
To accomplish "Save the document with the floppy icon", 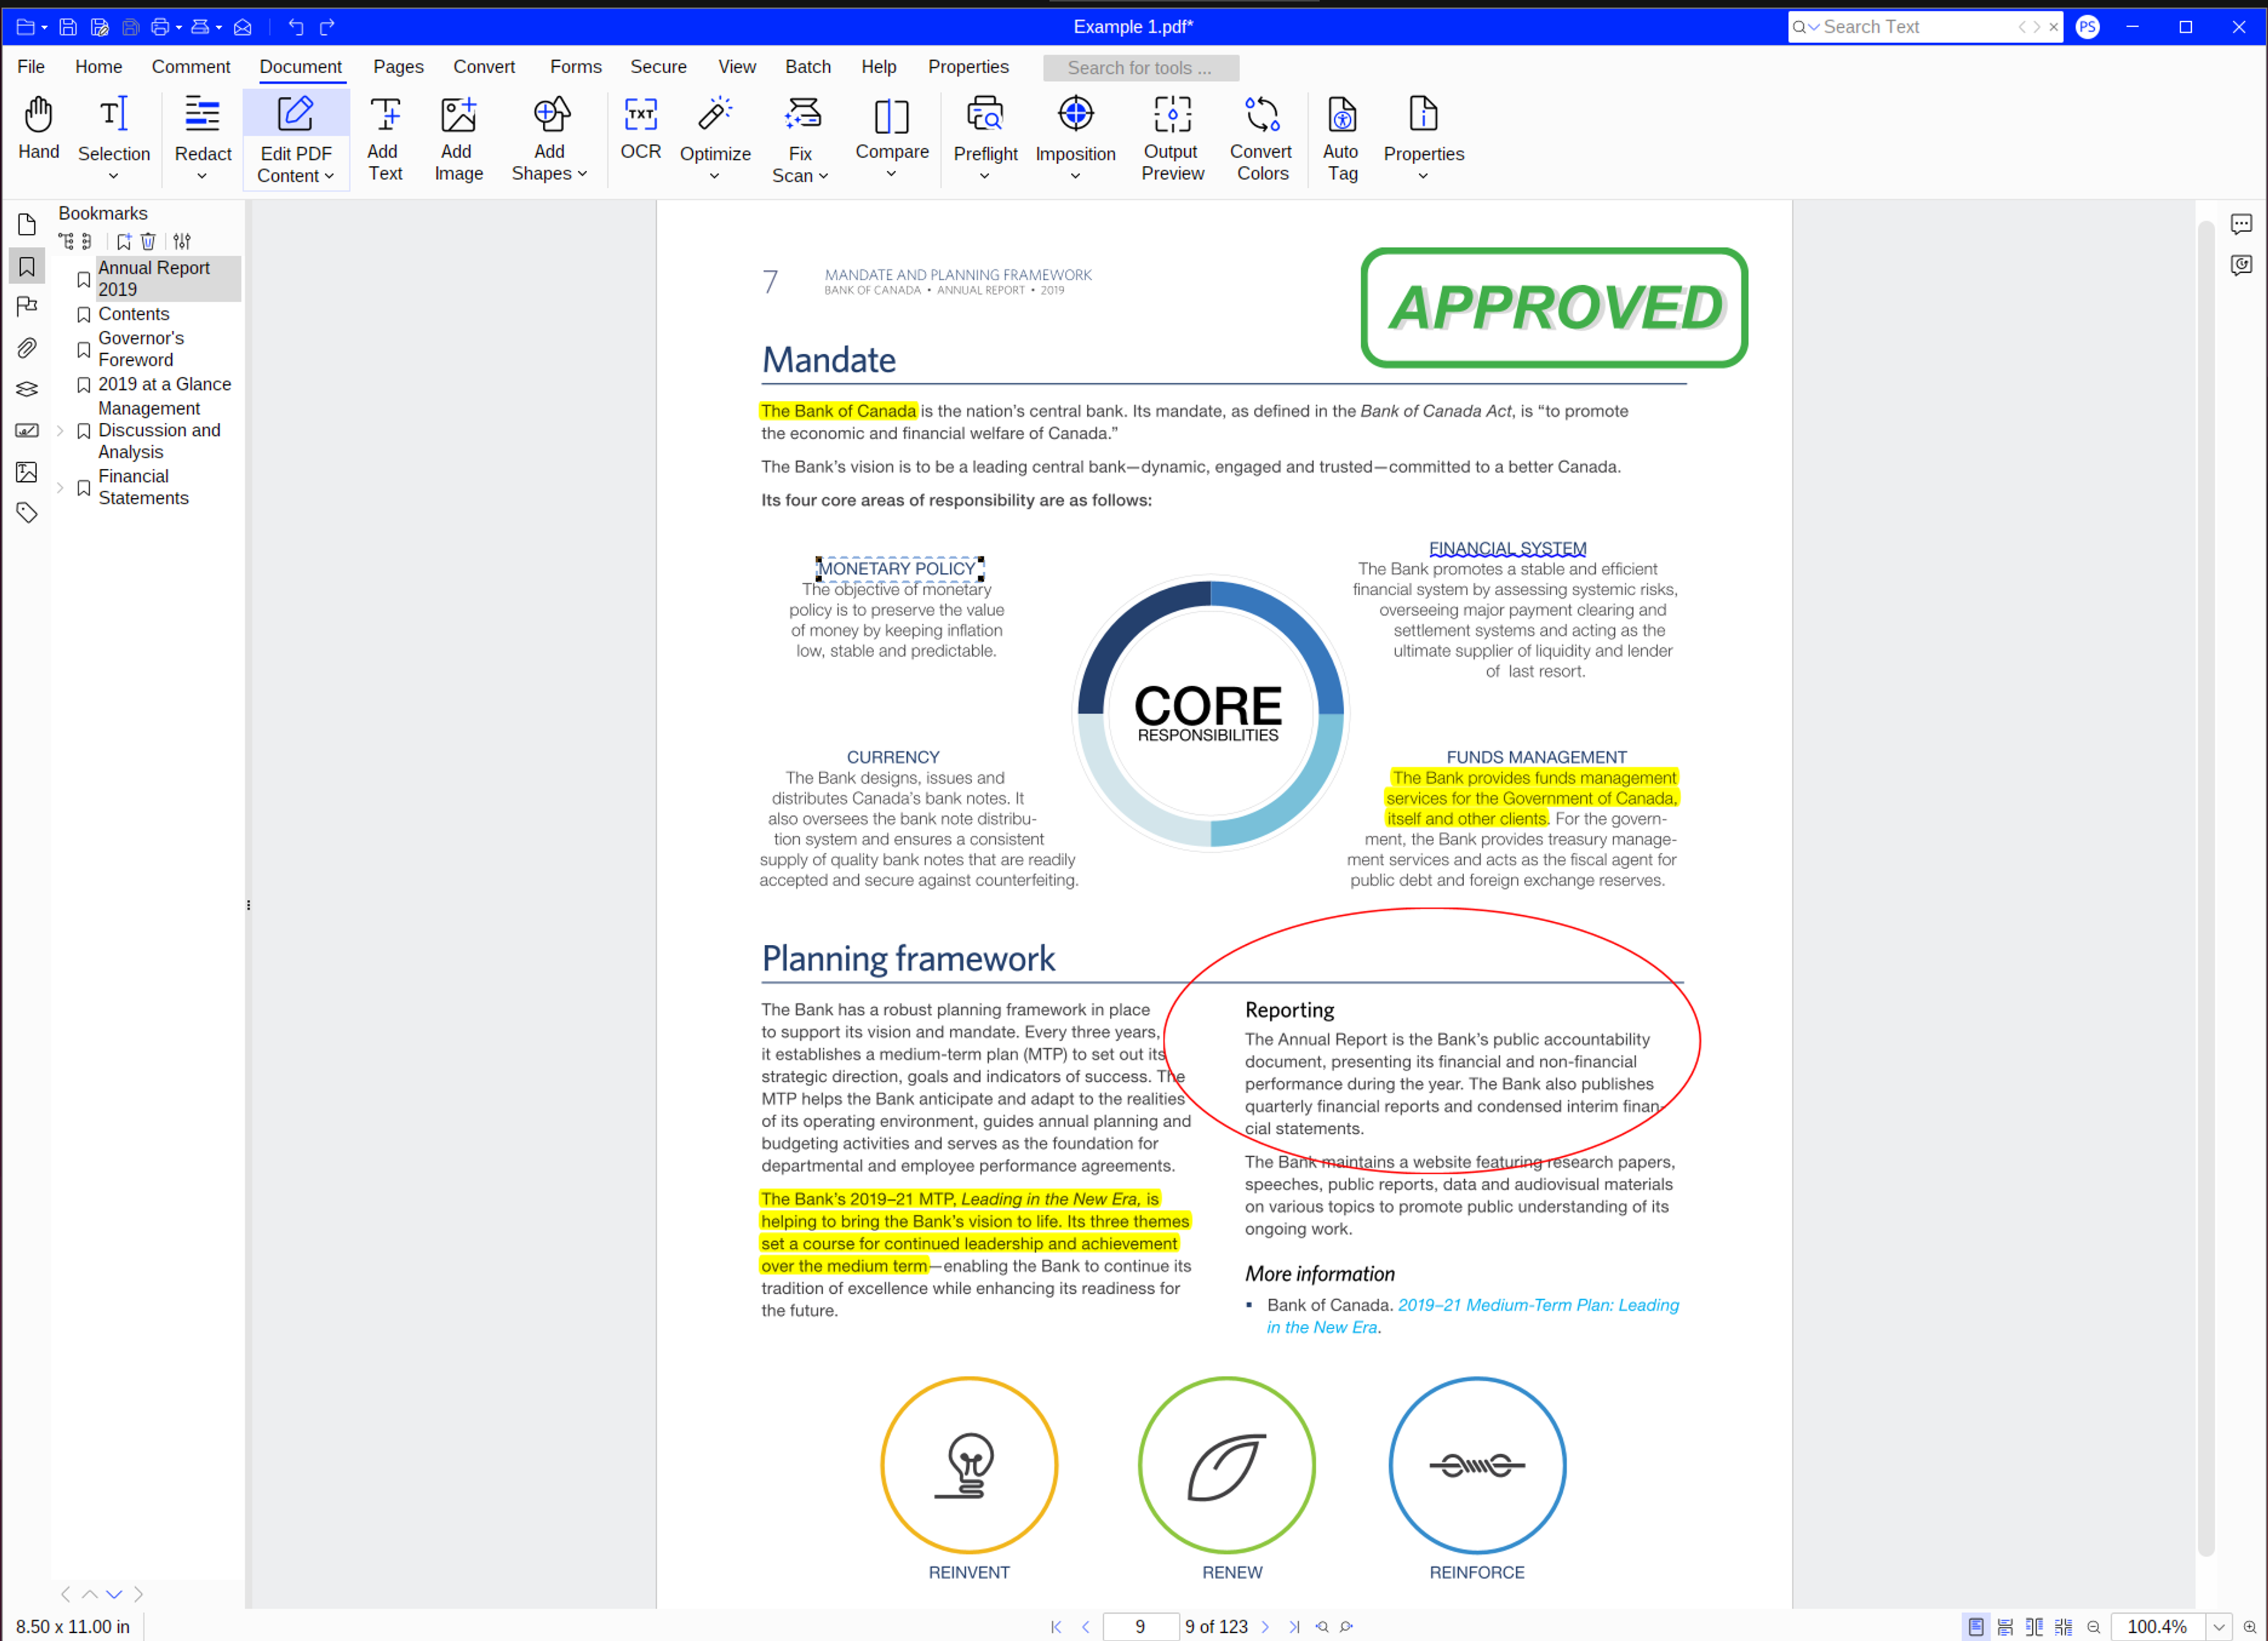I will coord(68,27).
